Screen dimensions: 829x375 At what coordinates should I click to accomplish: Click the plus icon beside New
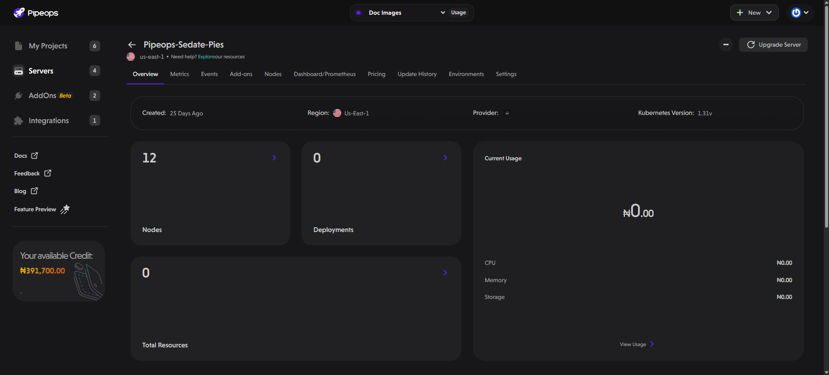point(740,13)
